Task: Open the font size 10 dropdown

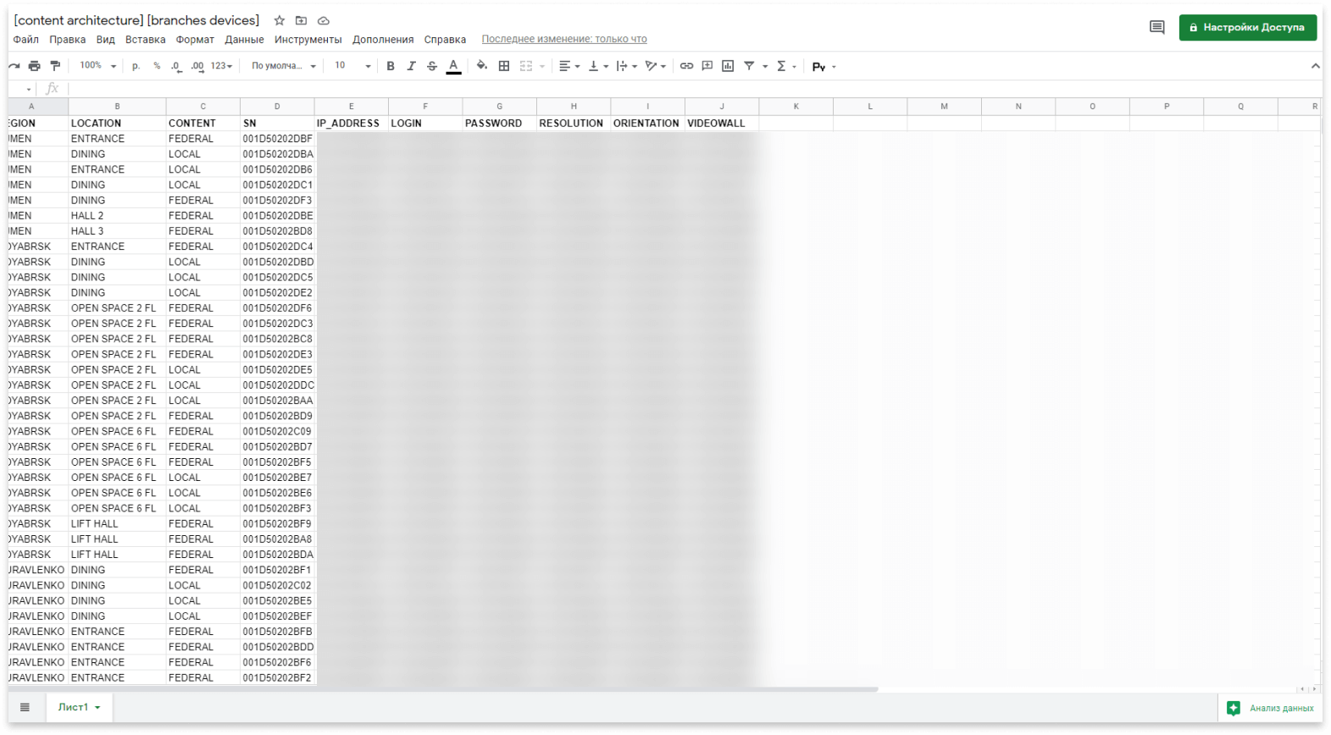Action: pos(352,66)
